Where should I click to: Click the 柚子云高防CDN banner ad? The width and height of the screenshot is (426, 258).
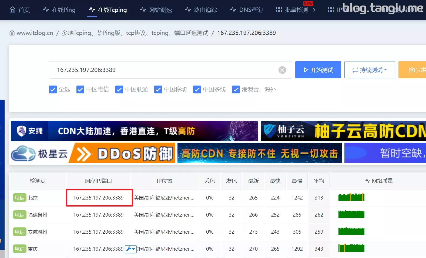(x=343, y=131)
